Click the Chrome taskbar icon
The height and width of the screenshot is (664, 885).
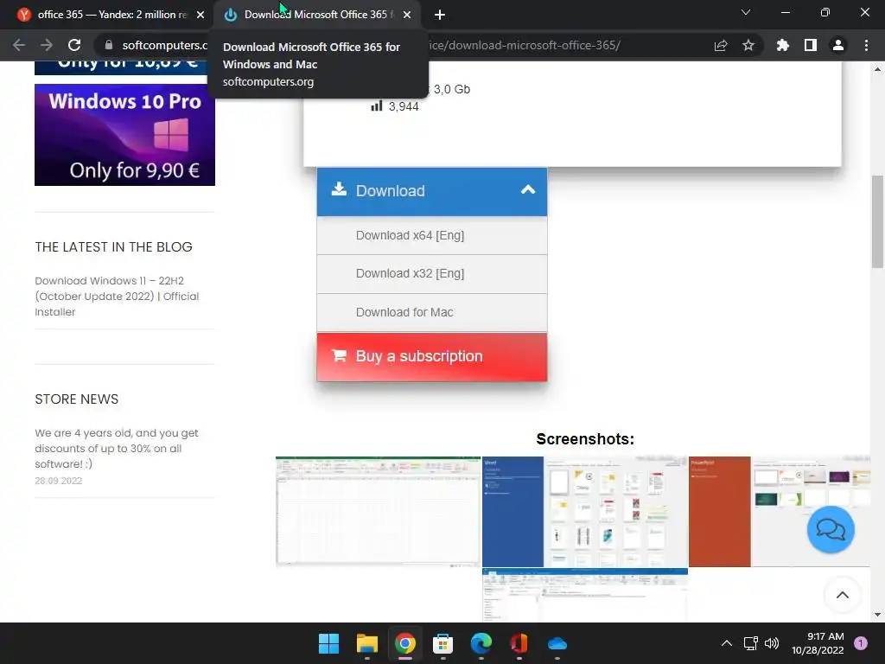point(404,643)
